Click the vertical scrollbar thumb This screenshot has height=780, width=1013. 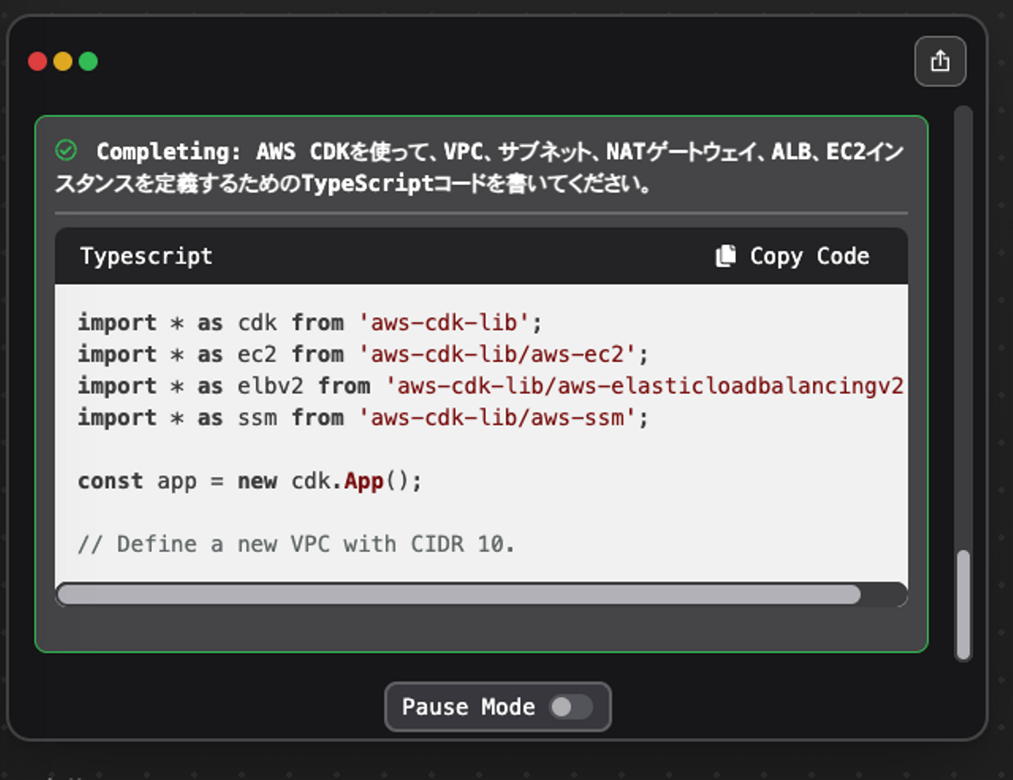coord(963,605)
